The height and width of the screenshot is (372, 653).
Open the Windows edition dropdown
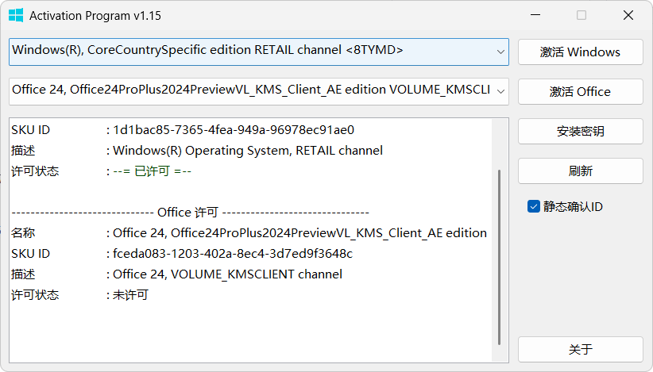(259, 52)
